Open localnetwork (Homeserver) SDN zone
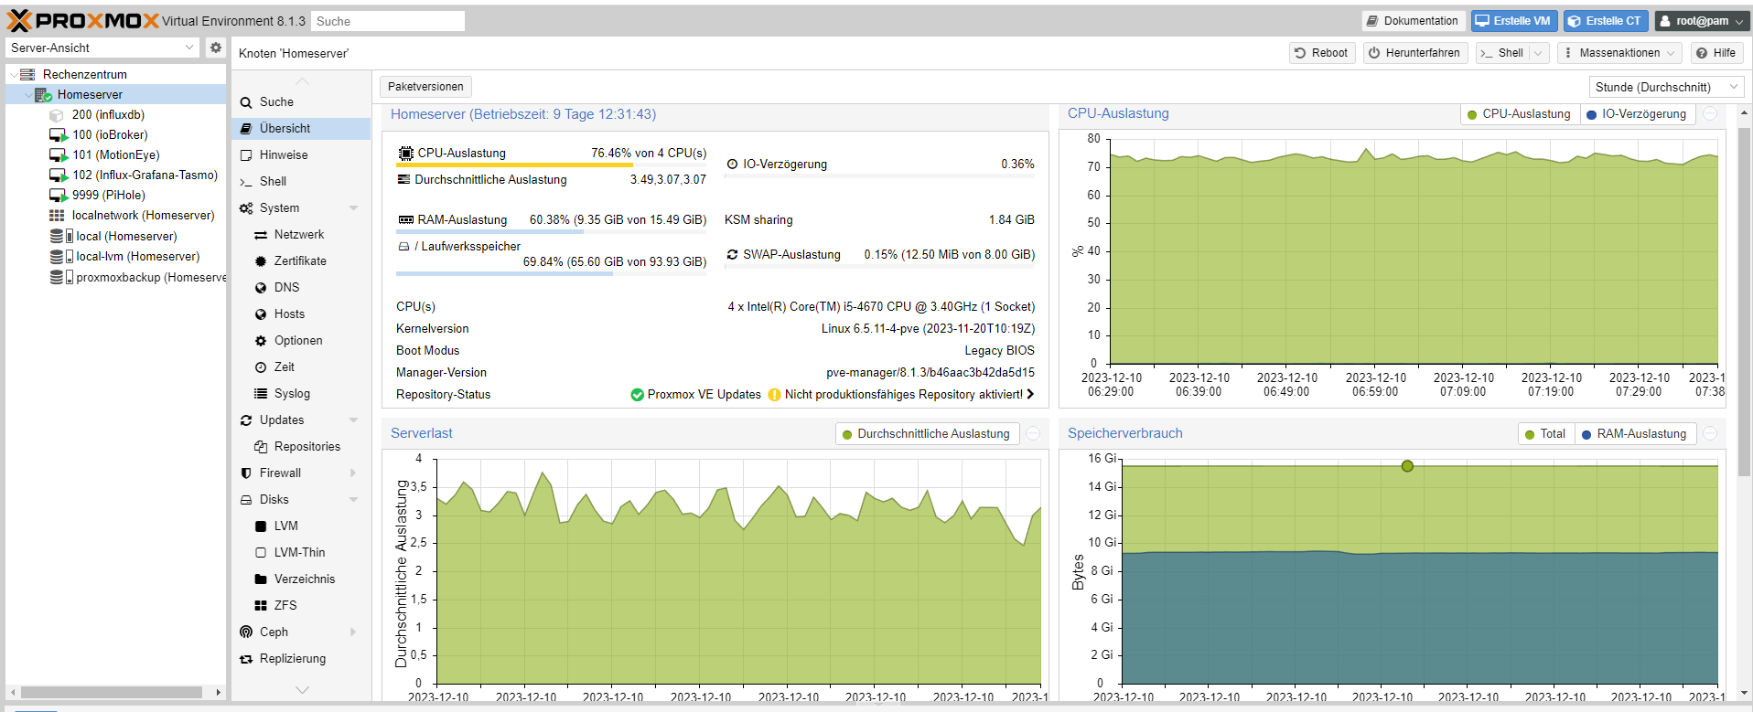 (143, 215)
